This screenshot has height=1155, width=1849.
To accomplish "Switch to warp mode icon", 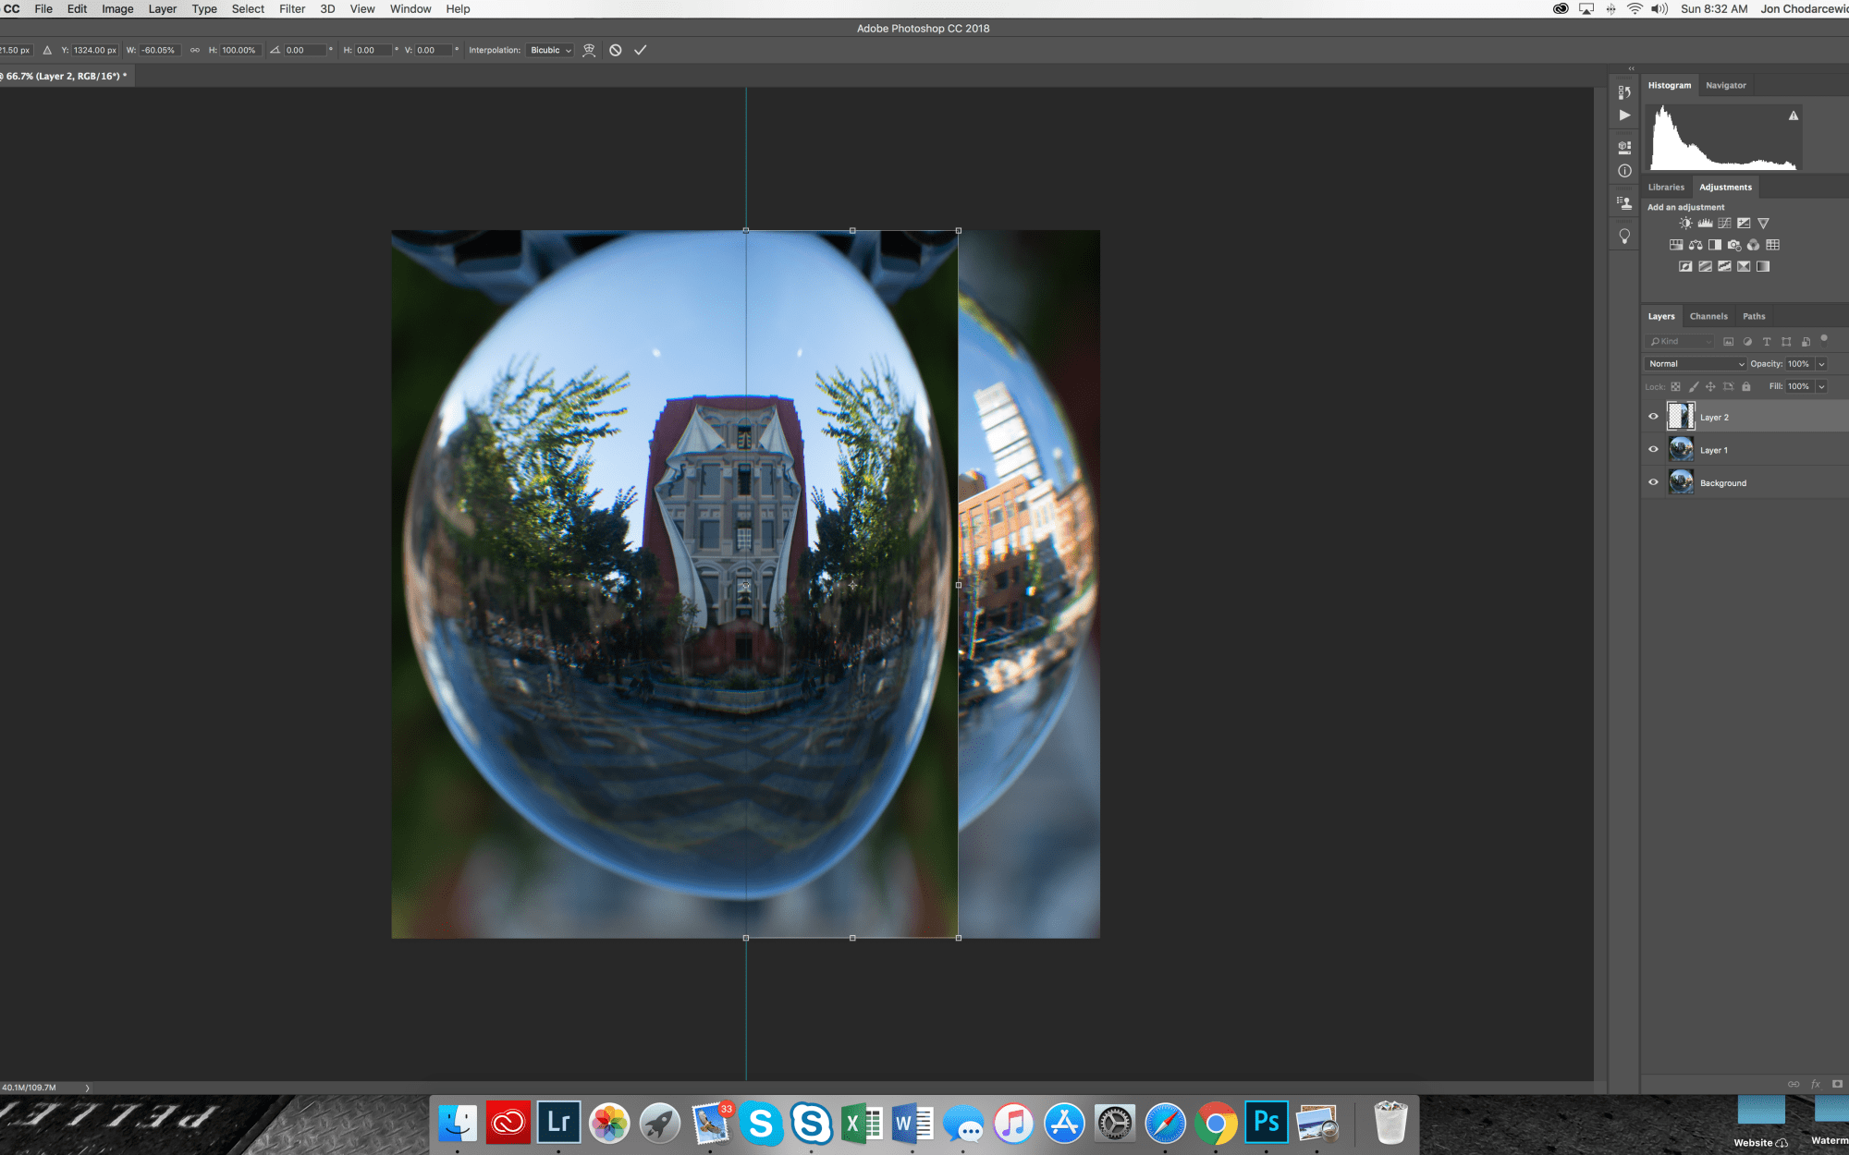I will point(589,50).
